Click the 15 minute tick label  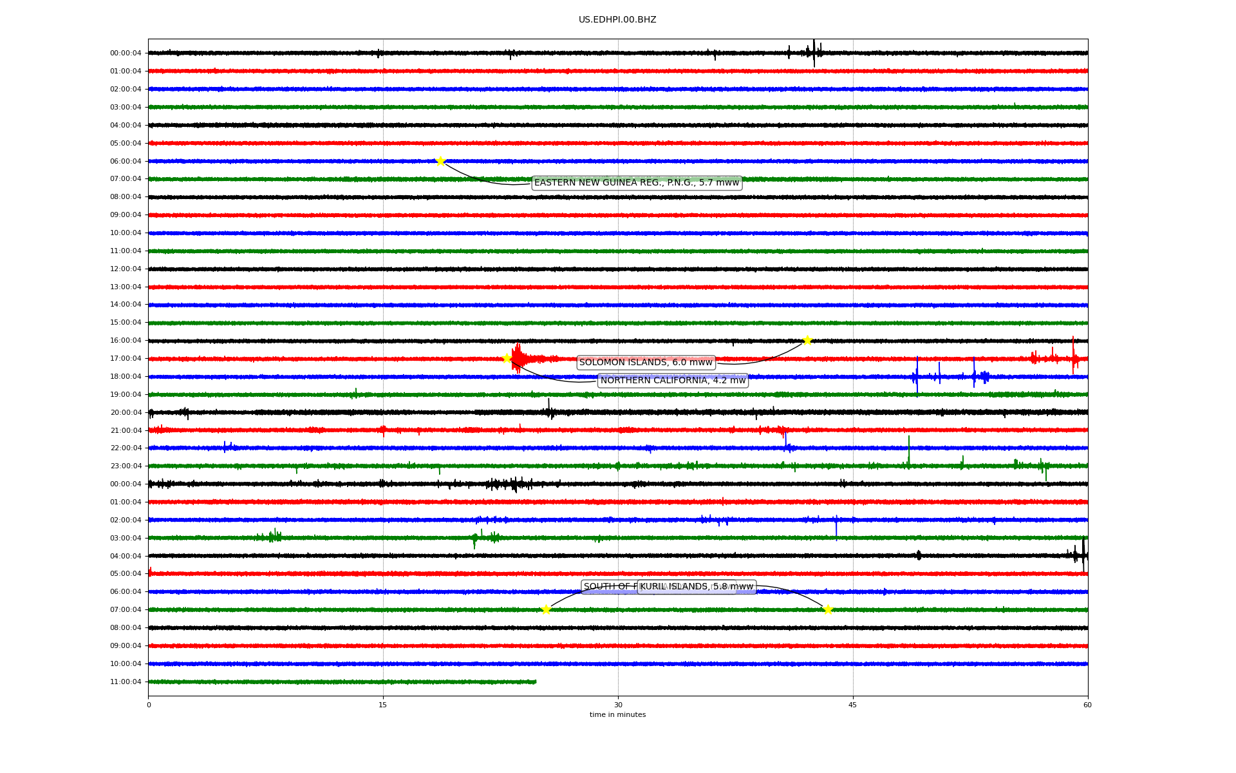[383, 705]
